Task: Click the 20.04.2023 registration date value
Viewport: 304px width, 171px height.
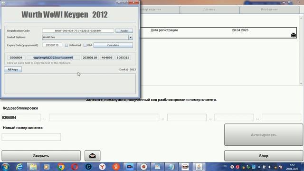Action: click(240, 30)
